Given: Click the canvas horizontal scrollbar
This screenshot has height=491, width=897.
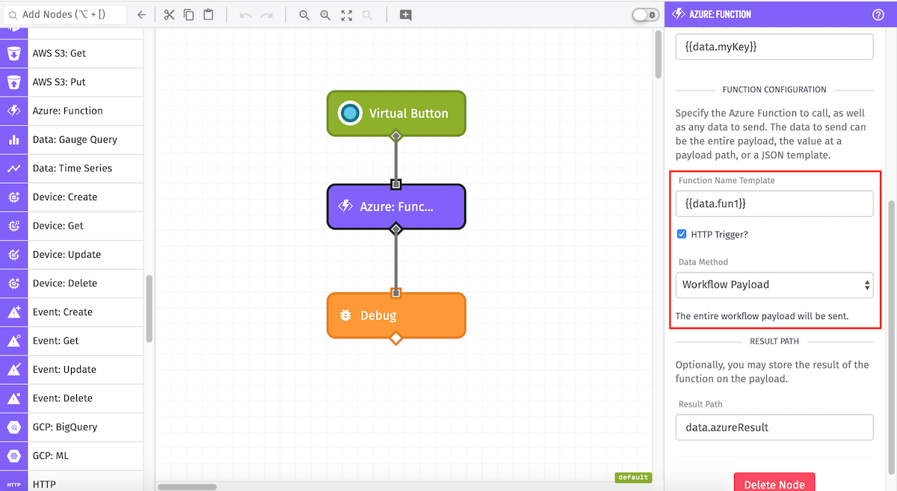Looking at the screenshot, I should click(x=187, y=487).
